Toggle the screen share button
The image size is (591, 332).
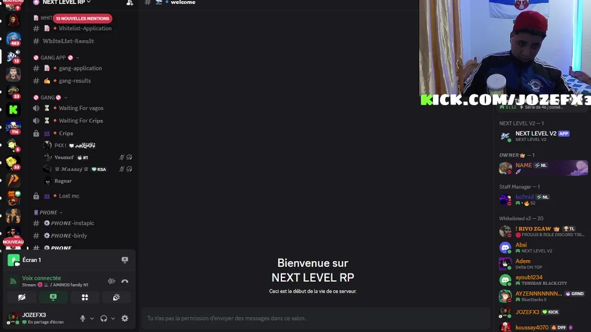click(53, 297)
